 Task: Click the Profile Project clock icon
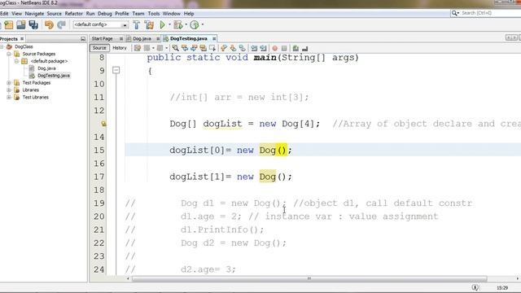tap(195, 25)
